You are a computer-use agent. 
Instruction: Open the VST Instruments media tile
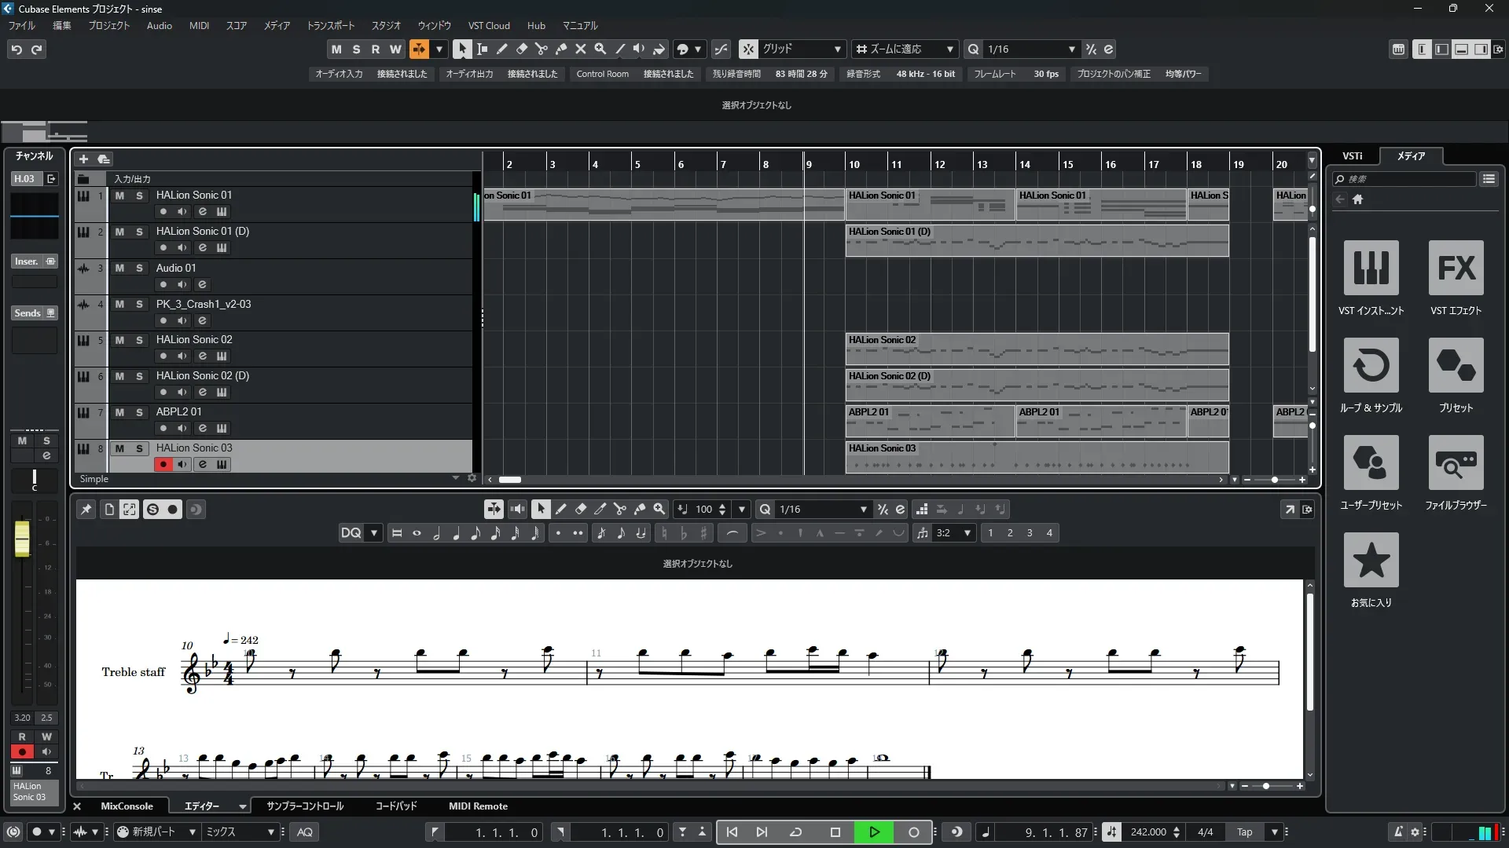[1371, 268]
